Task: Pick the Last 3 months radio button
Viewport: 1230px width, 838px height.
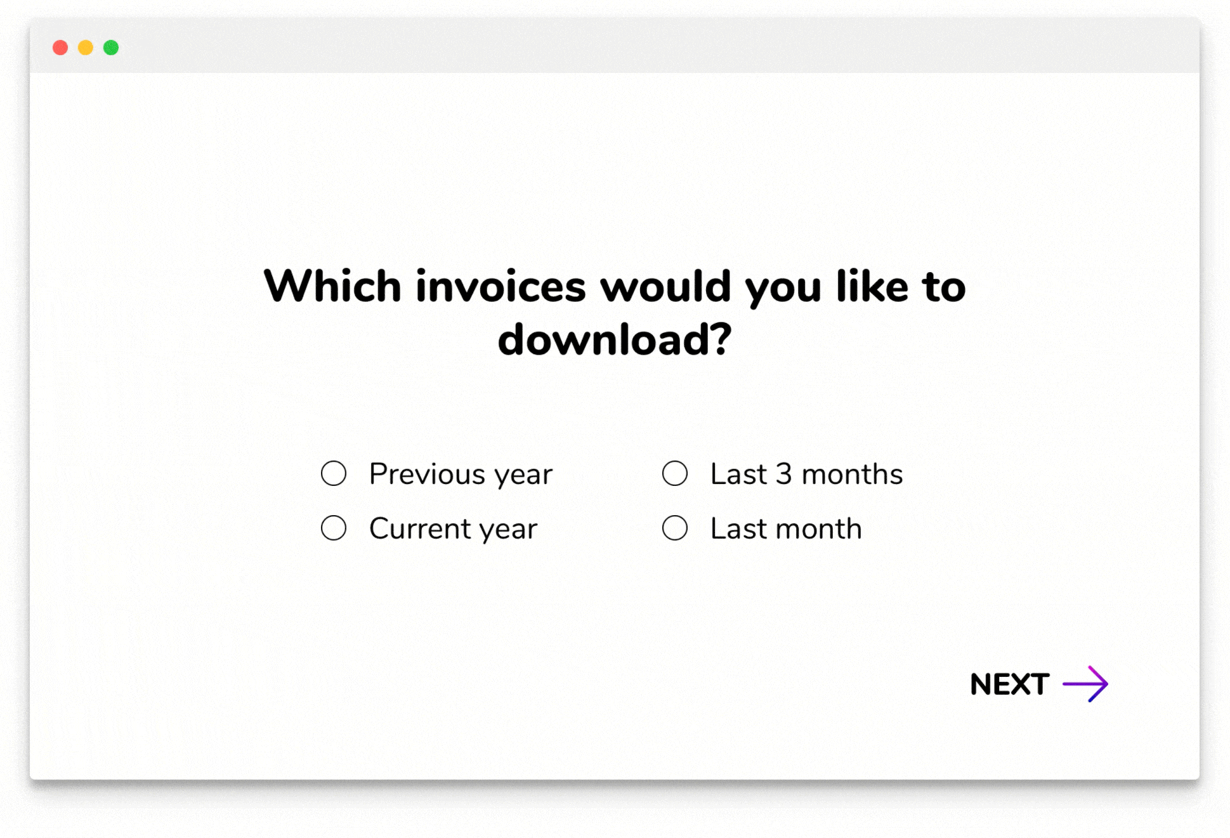Action: click(x=675, y=473)
